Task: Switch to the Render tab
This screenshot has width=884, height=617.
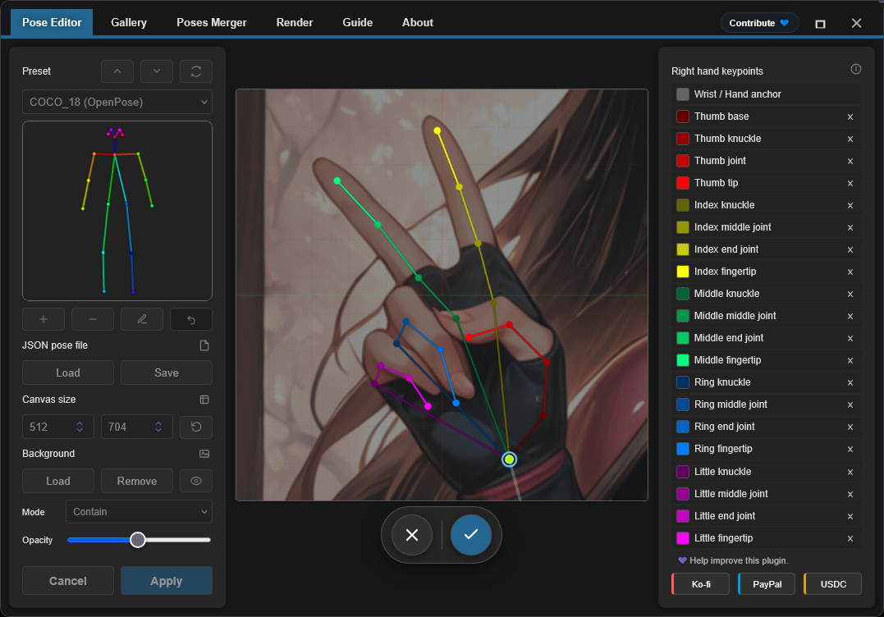Action: coord(295,22)
